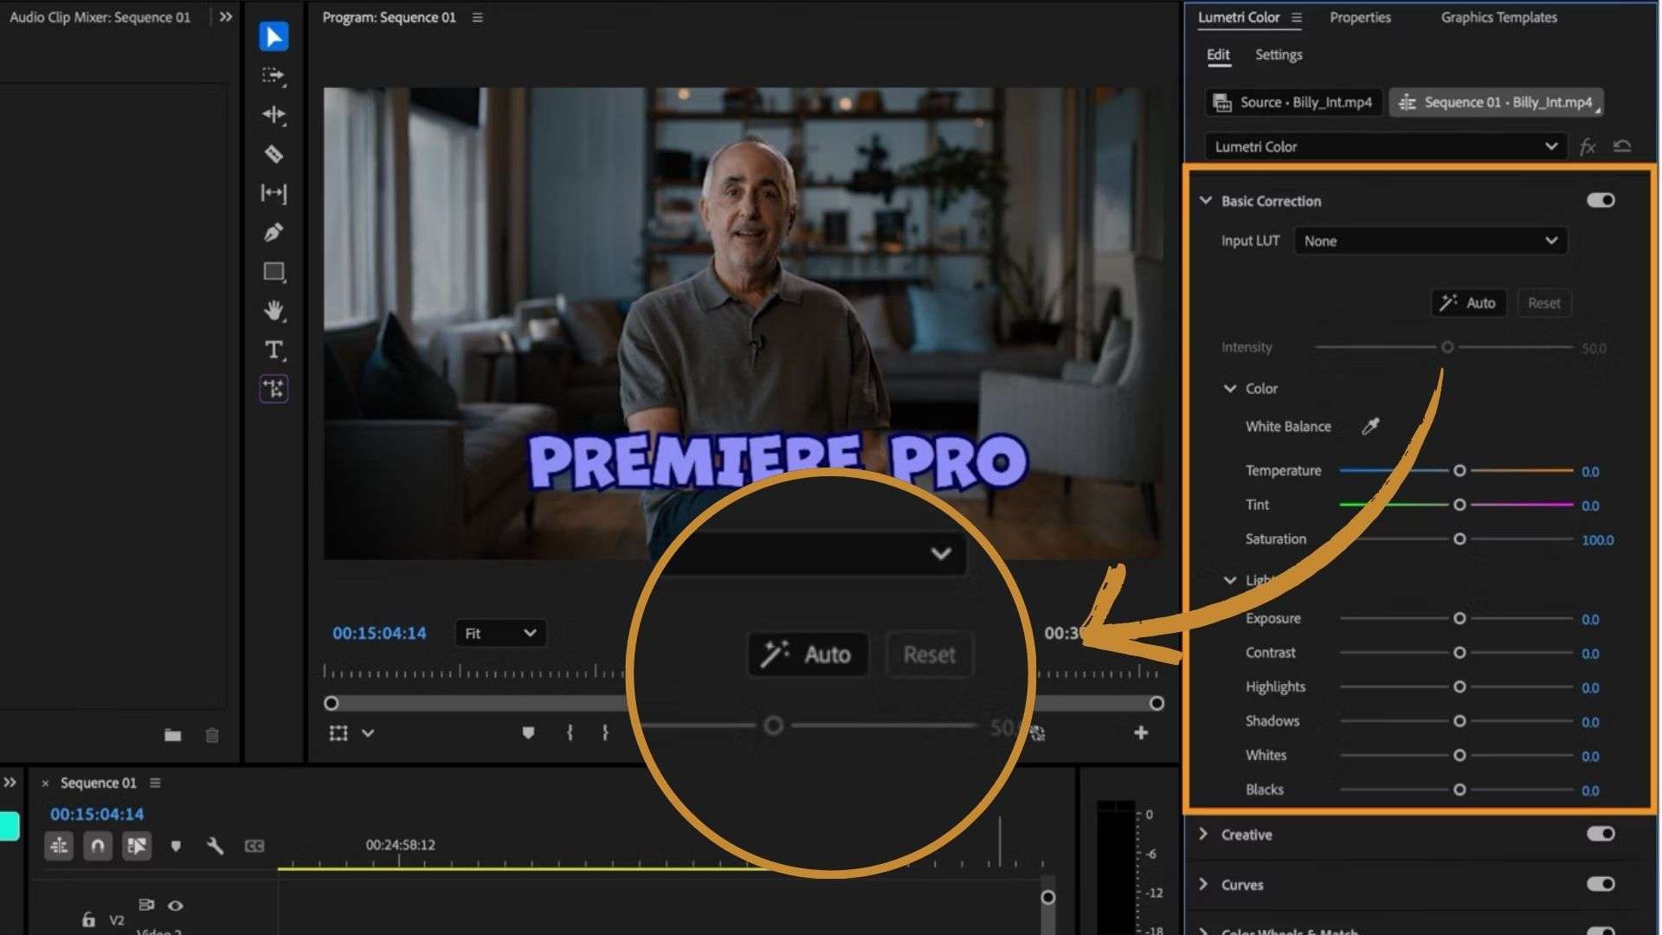Select Source · Billy_Int.mp4 clip button
The image size is (1662, 935).
[x=1293, y=102]
